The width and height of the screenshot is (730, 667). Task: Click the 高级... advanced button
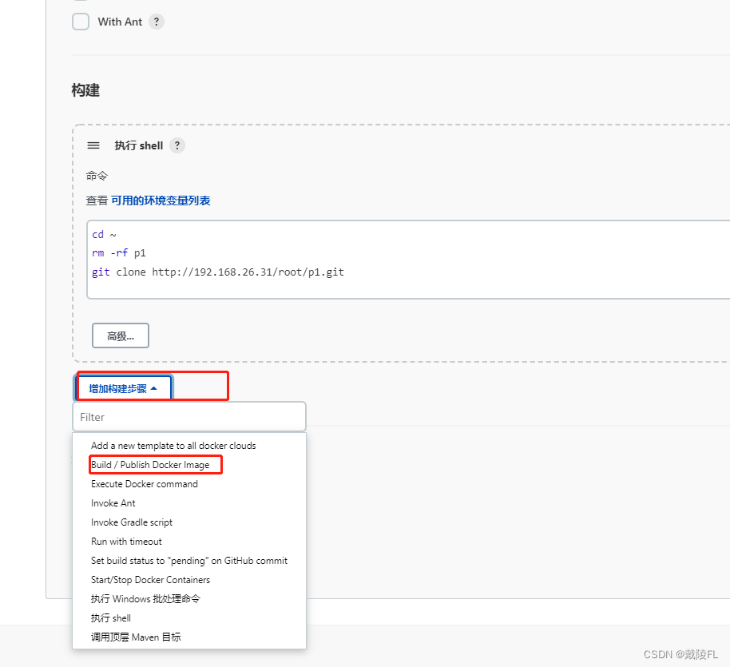click(x=121, y=335)
